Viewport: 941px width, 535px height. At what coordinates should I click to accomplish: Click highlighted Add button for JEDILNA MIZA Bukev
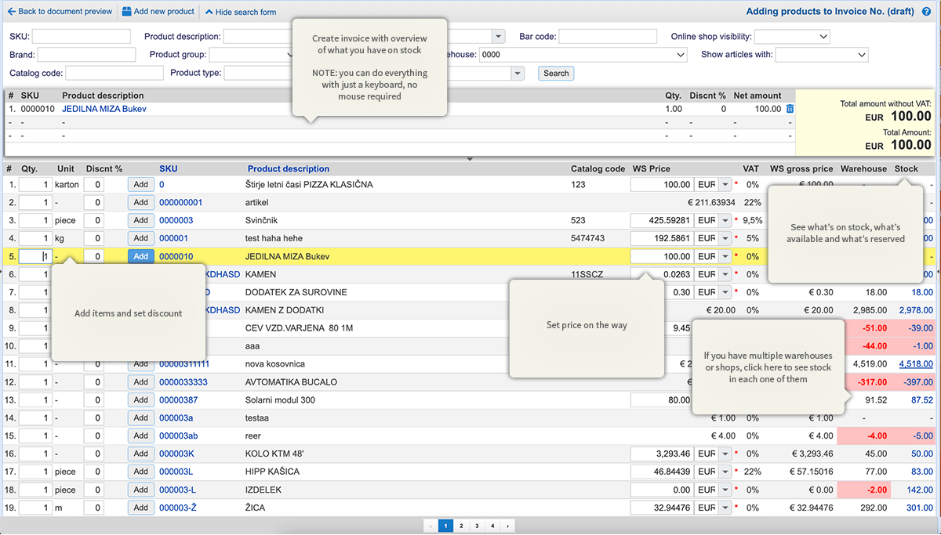pos(141,256)
